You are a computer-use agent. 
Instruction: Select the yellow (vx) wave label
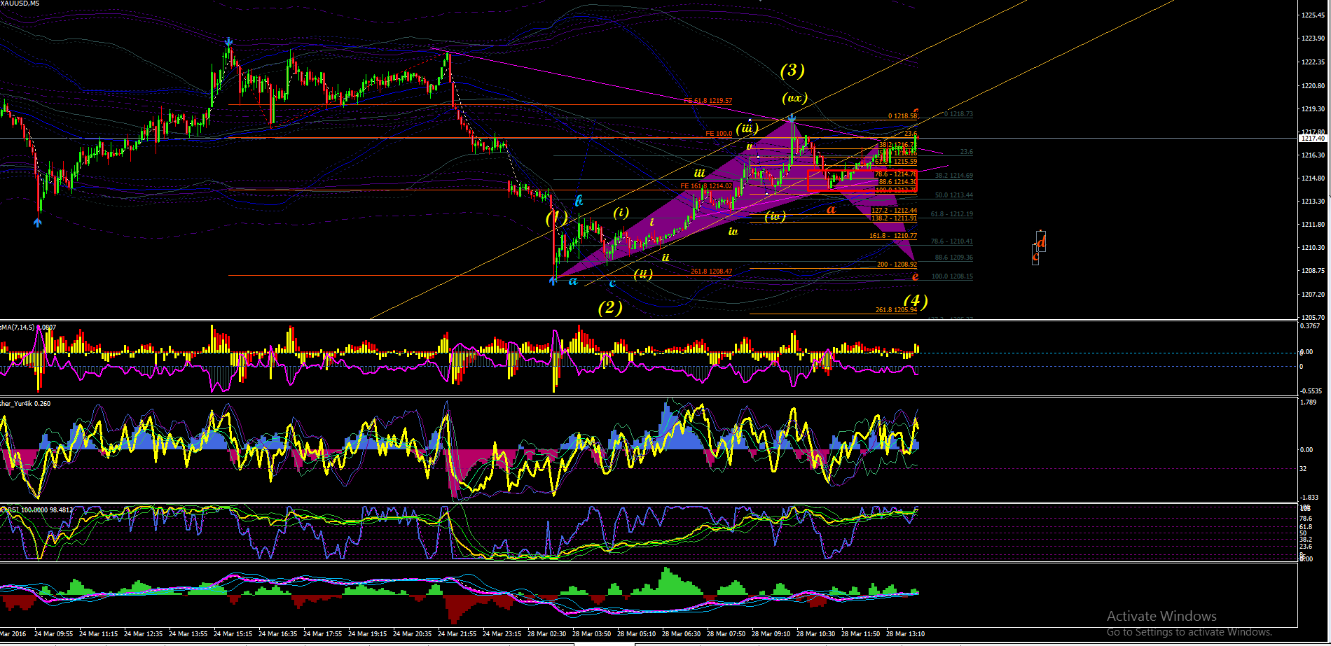(795, 98)
